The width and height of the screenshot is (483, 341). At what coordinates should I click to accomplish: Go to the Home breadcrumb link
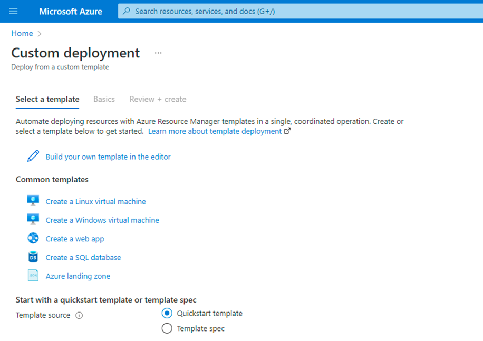(22, 33)
